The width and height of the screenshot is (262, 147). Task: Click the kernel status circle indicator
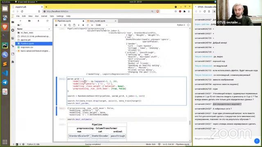[x=188, y=25]
